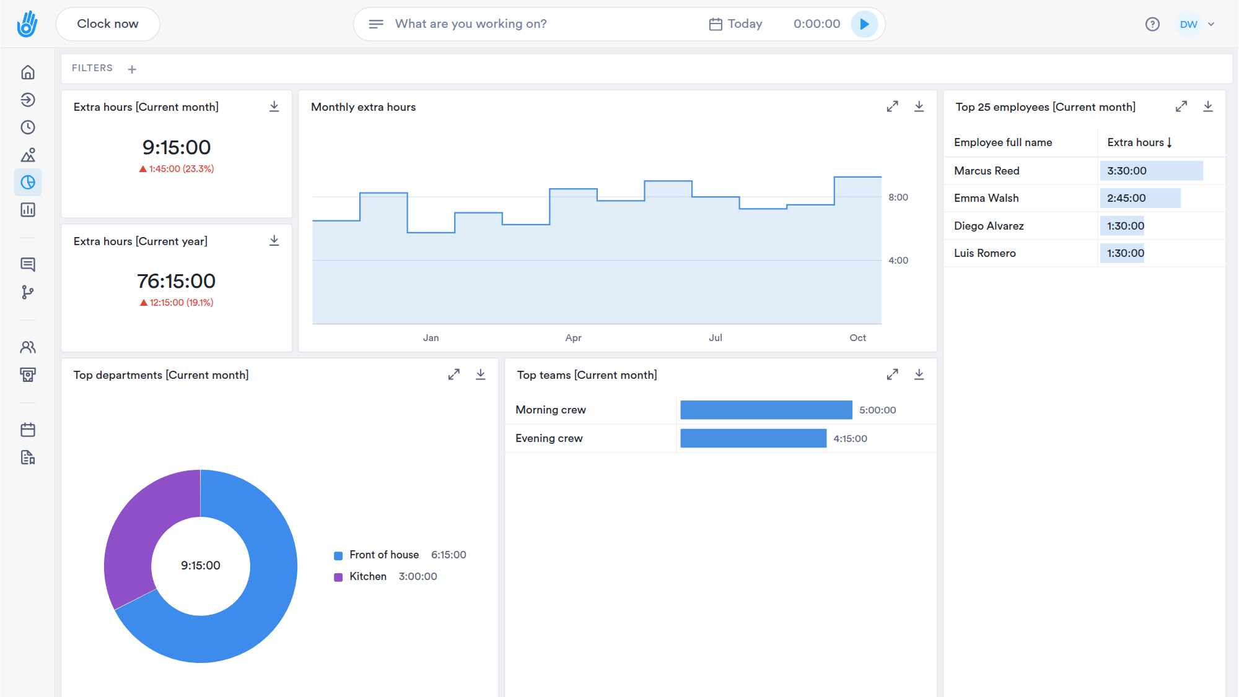Open the help question mark icon
Viewport: 1239px width, 697px height.
[1152, 24]
